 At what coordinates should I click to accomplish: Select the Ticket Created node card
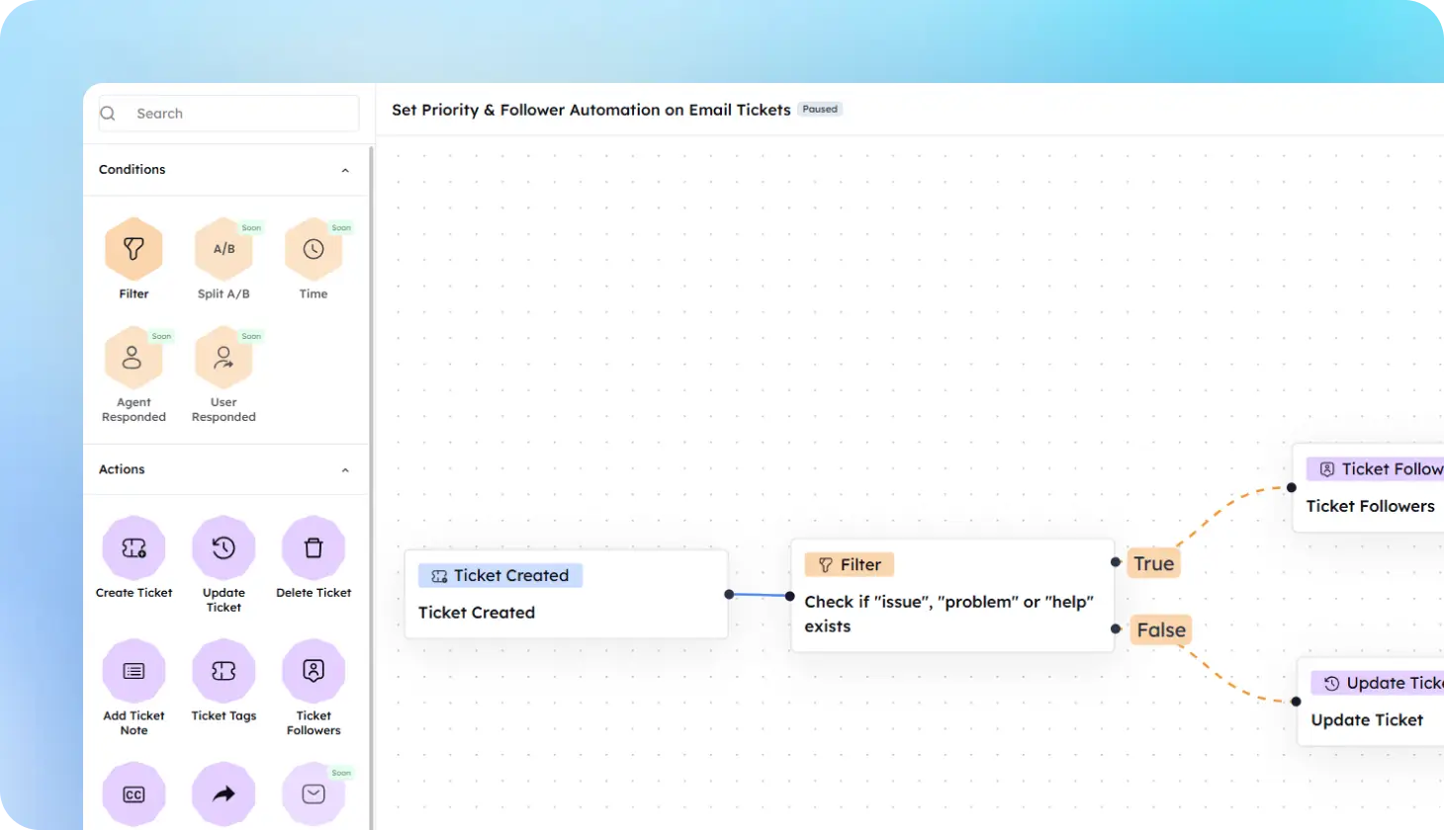click(567, 594)
